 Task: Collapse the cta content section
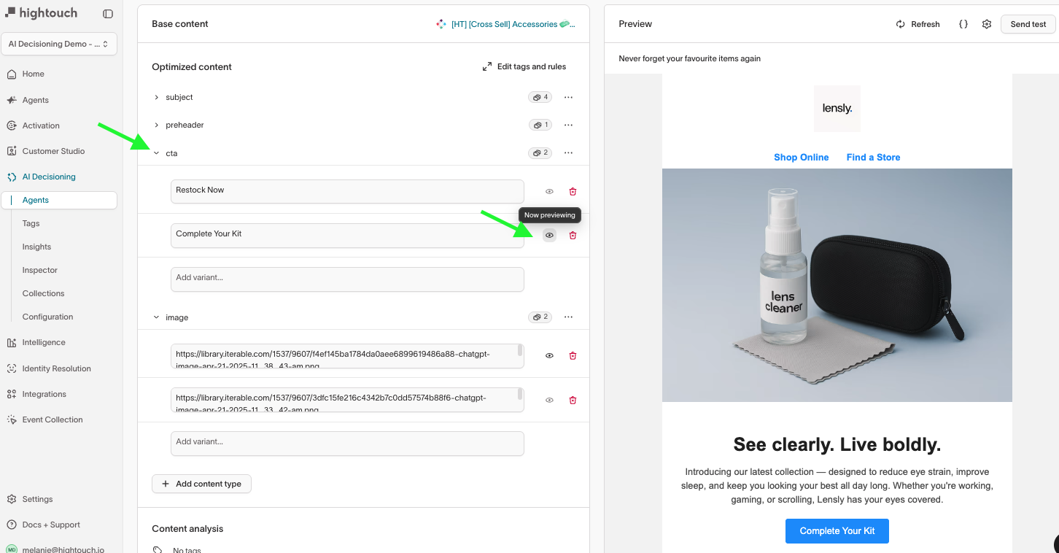[156, 153]
